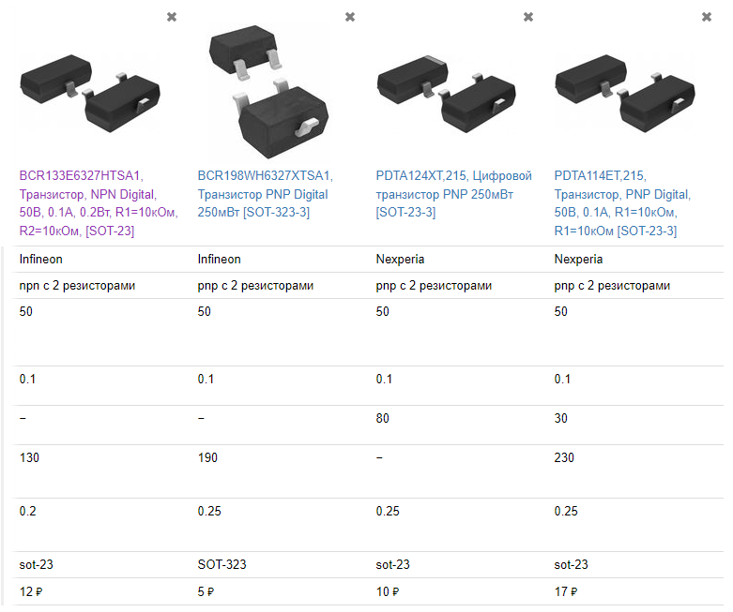Click the 10 ₽ price

click(389, 591)
